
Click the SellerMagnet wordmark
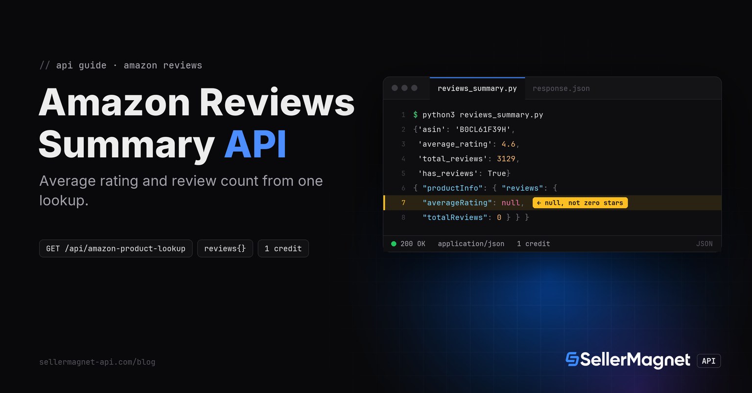(635, 360)
